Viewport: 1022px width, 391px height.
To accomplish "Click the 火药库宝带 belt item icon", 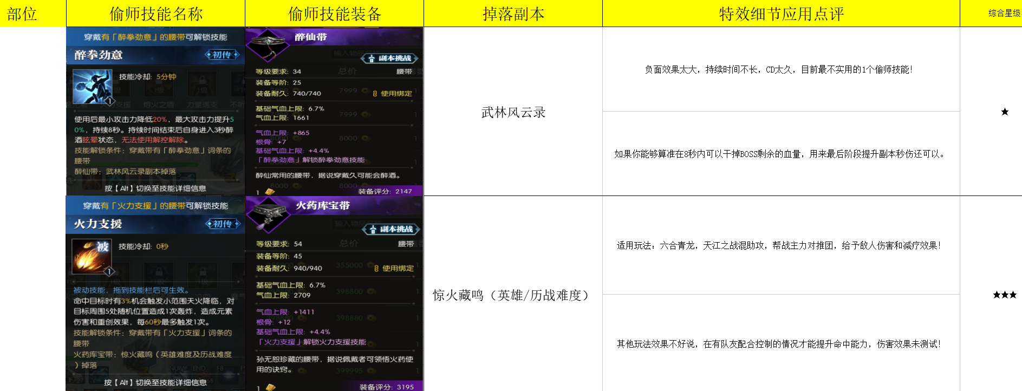I will pos(269,215).
